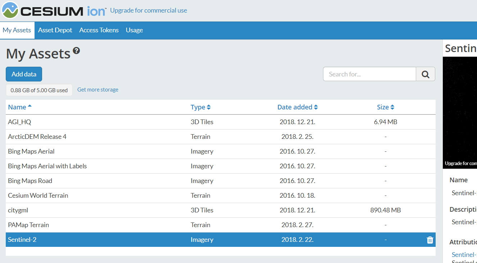Select the PAMap Terrain asset
Viewport: 477px width, 263px height.
point(221,225)
